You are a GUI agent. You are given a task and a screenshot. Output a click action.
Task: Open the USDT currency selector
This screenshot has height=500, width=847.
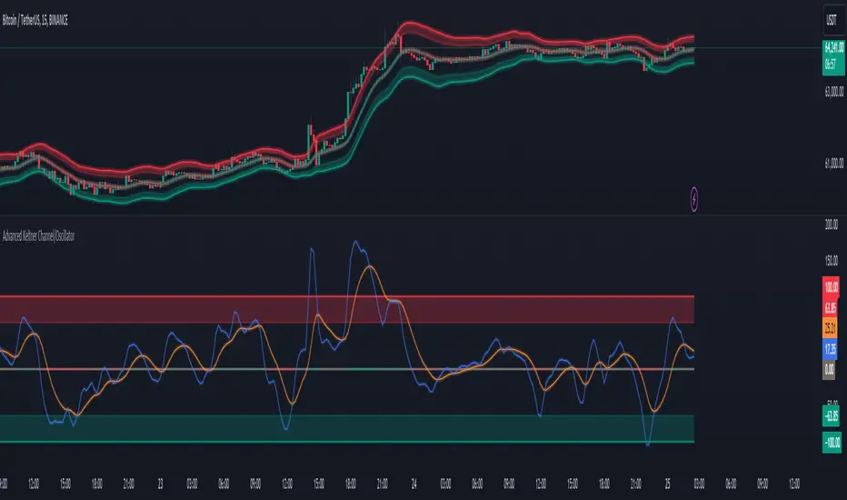[x=832, y=21]
